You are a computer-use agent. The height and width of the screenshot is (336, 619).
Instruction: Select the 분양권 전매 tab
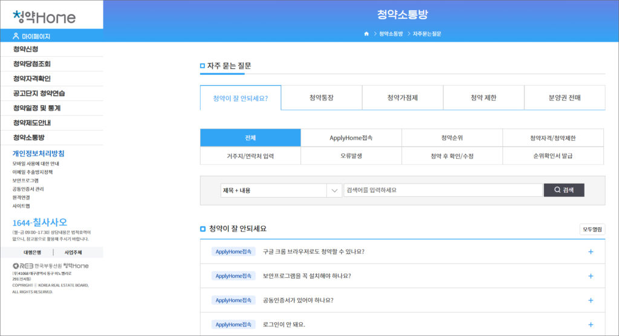[564, 98]
